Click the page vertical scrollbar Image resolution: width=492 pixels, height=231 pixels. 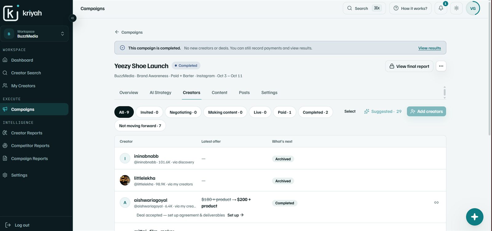pos(490,69)
